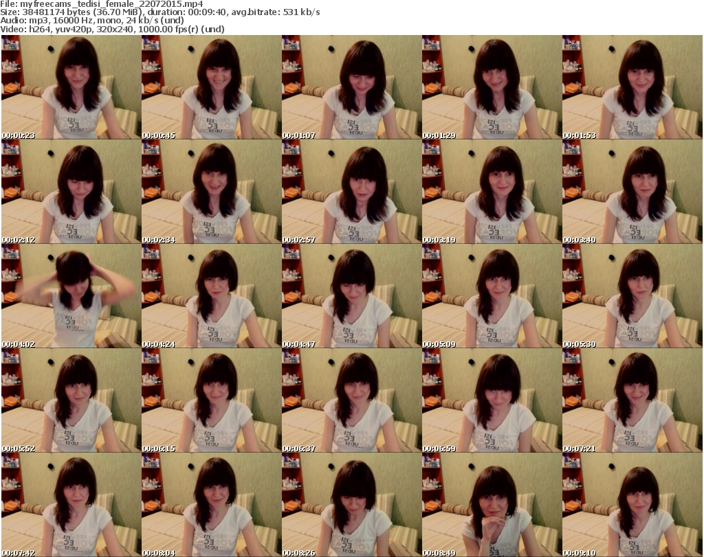This screenshot has height=557, width=704.
Task: Click the 00:06:59 preview frame
Action: (492, 400)
